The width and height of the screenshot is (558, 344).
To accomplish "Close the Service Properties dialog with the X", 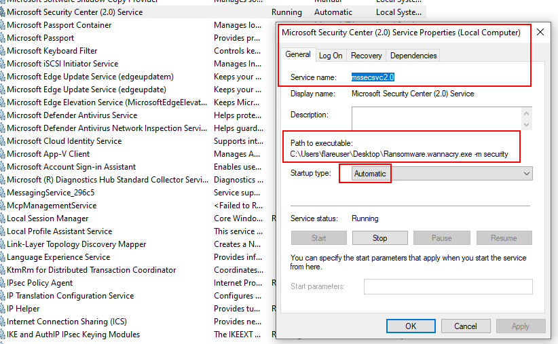I will click(540, 32).
